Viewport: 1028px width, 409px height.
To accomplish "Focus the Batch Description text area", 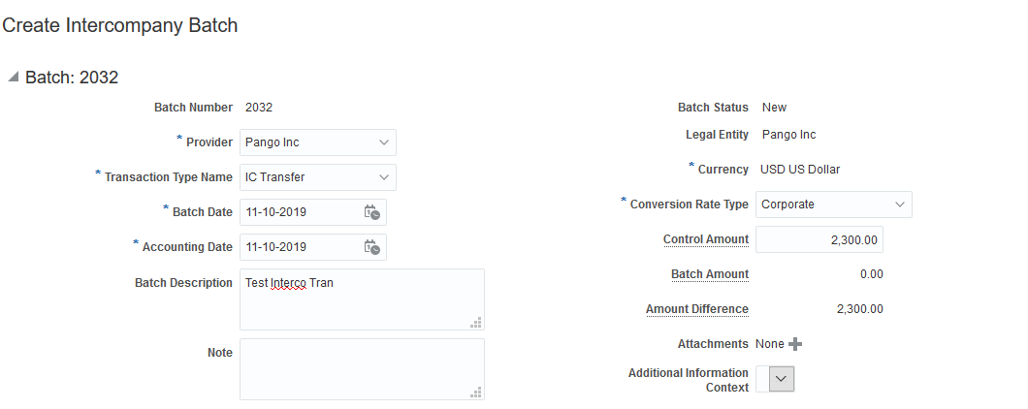I will point(361,299).
